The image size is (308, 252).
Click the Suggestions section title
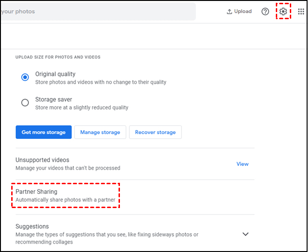(x=32, y=226)
